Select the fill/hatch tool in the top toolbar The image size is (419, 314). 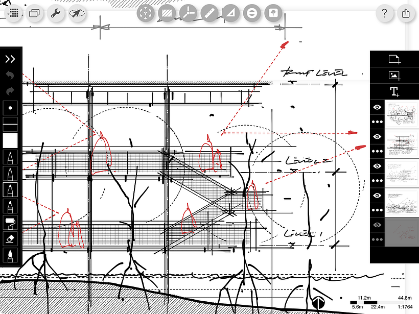point(167,13)
